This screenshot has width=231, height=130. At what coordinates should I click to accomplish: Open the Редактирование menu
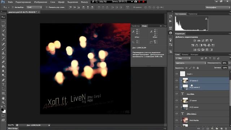pos(23,2)
